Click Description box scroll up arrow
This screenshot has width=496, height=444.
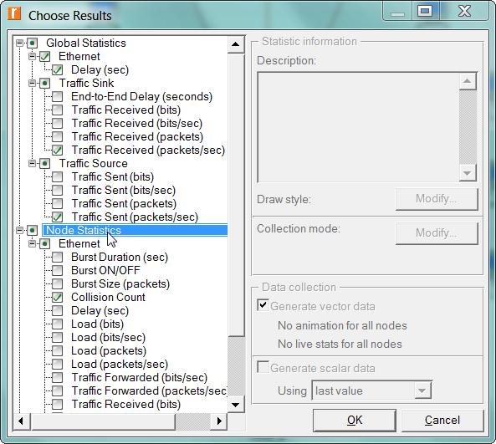coord(468,81)
